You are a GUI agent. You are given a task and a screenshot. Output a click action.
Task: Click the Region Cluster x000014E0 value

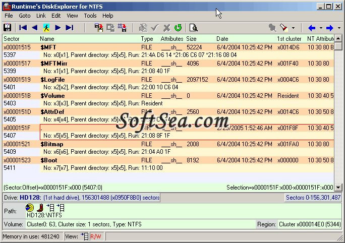[x=310, y=224]
